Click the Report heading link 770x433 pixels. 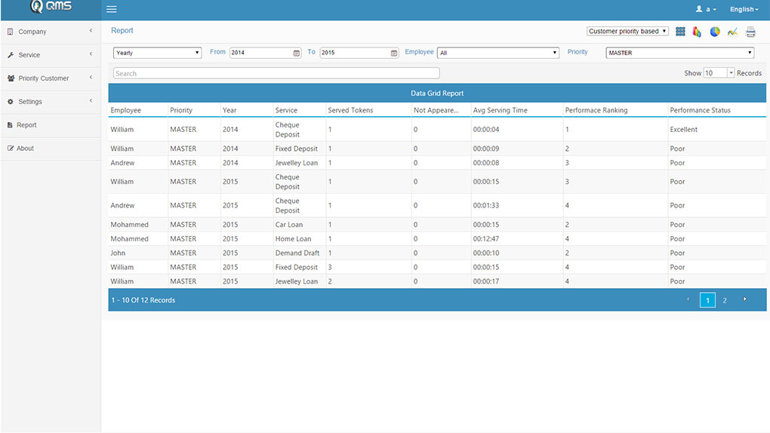(122, 30)
